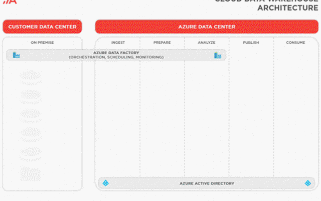The height and width of the screenshot is (201, 321).
Task: Click the Ingest column heading
Action: tap(118, 42)
